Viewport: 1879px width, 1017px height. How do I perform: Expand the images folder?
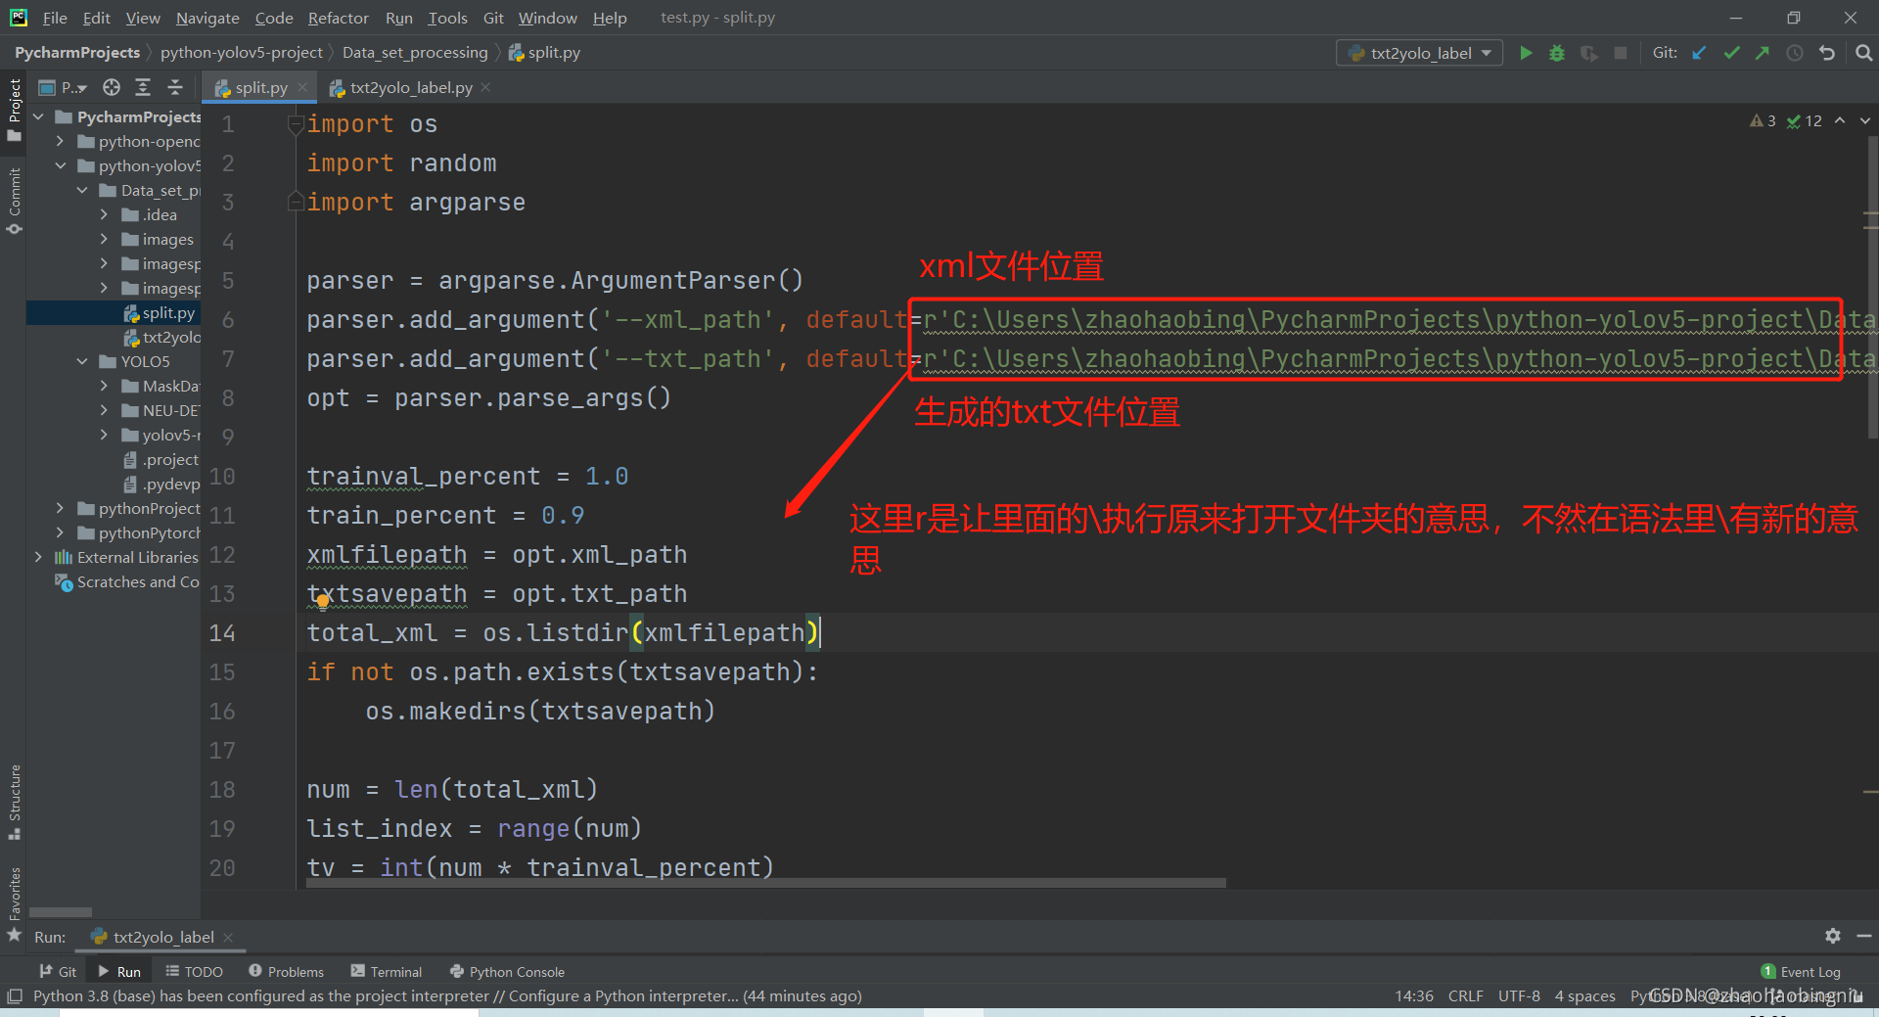tap(104, 239)
